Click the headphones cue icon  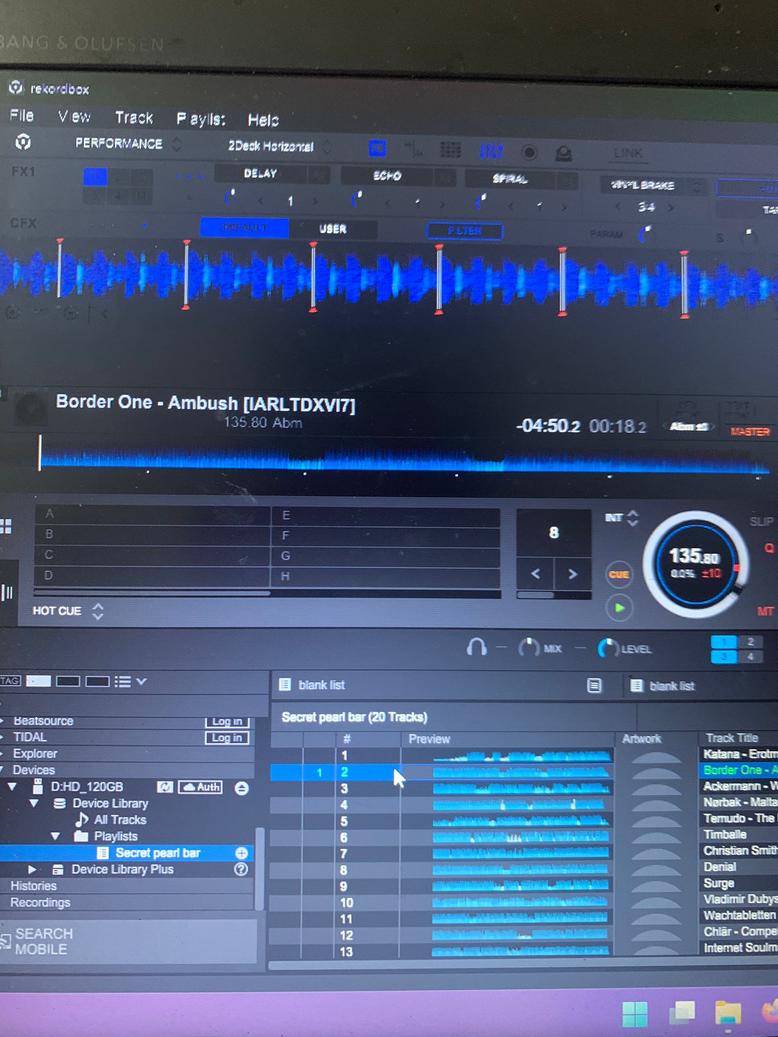pos(477,647)
